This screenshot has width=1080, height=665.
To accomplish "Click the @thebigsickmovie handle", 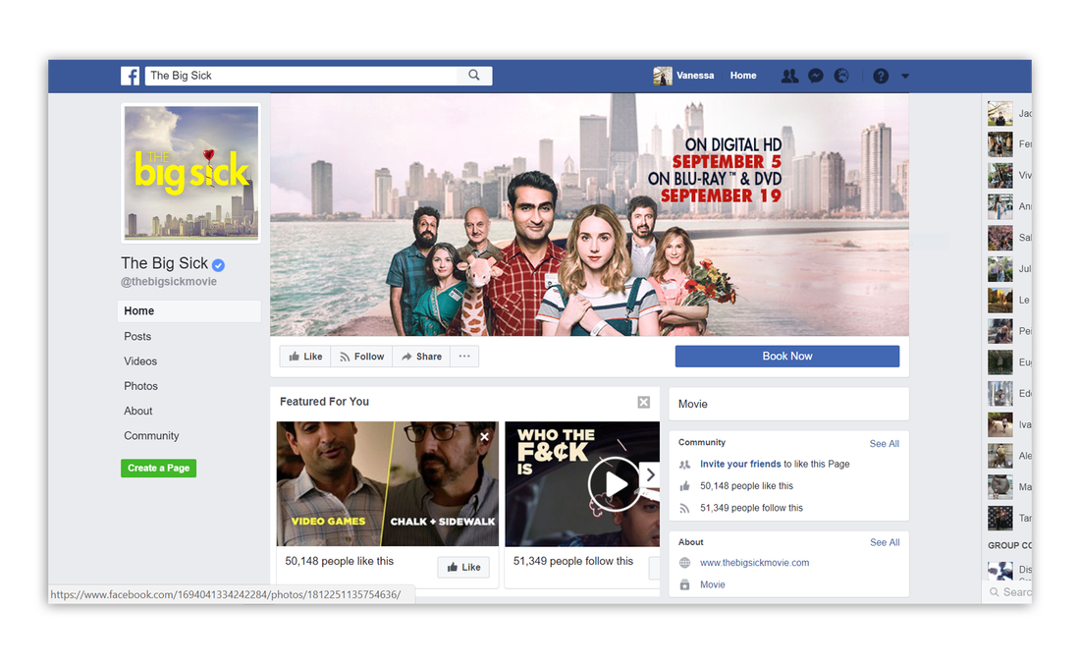I will [169, 281].
